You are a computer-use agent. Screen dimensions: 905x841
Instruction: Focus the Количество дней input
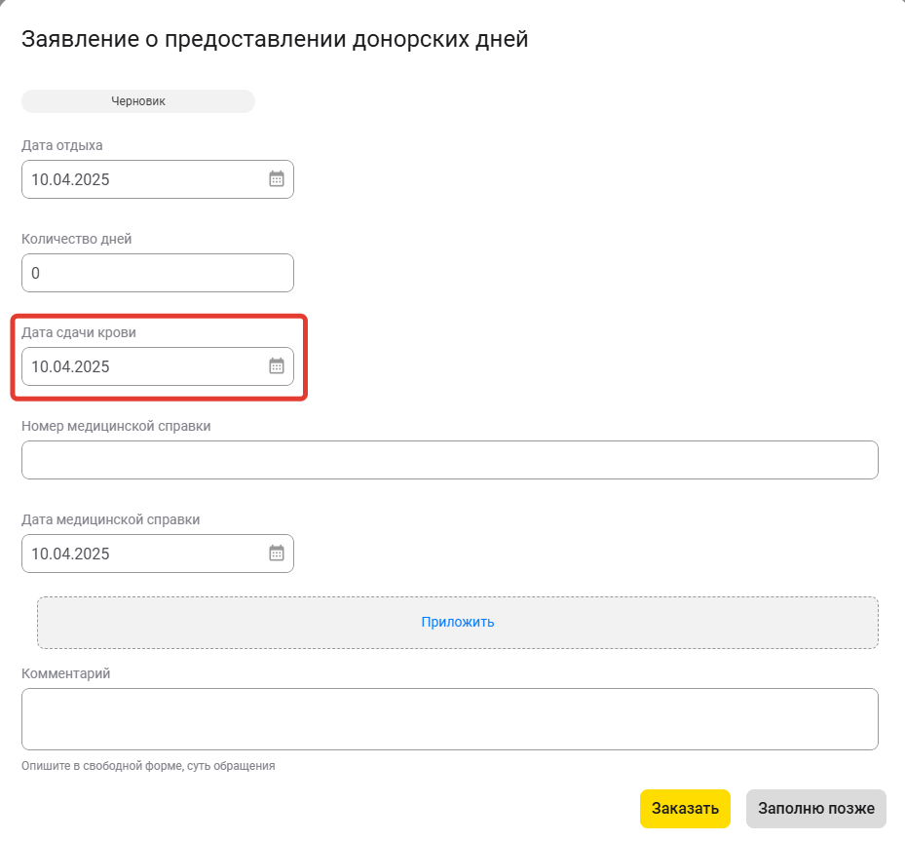158,273
